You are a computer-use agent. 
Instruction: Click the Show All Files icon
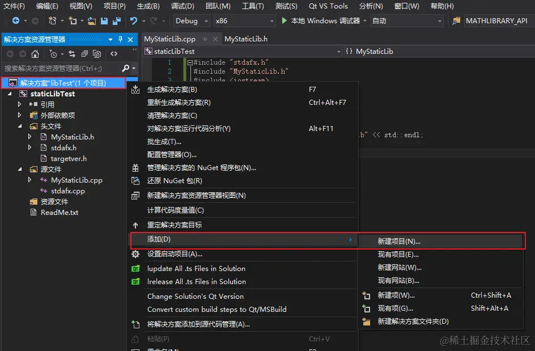point(97,54)
